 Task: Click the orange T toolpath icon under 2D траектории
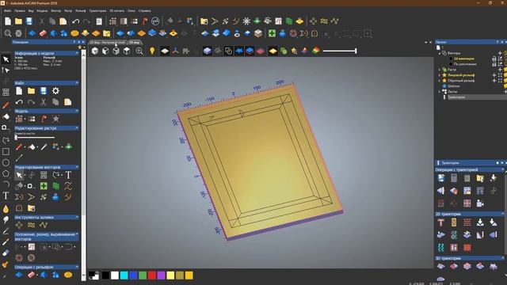440,222
